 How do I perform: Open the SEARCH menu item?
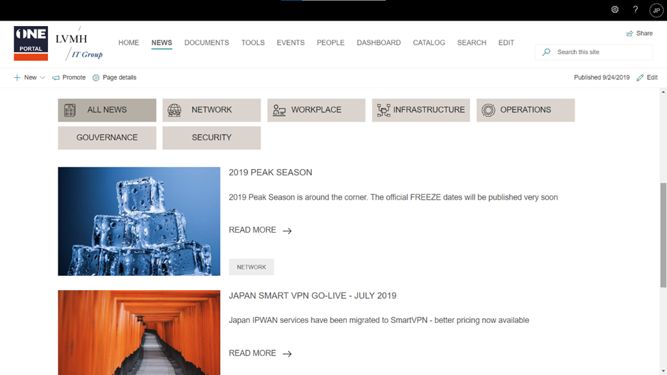tap(472, 42)
